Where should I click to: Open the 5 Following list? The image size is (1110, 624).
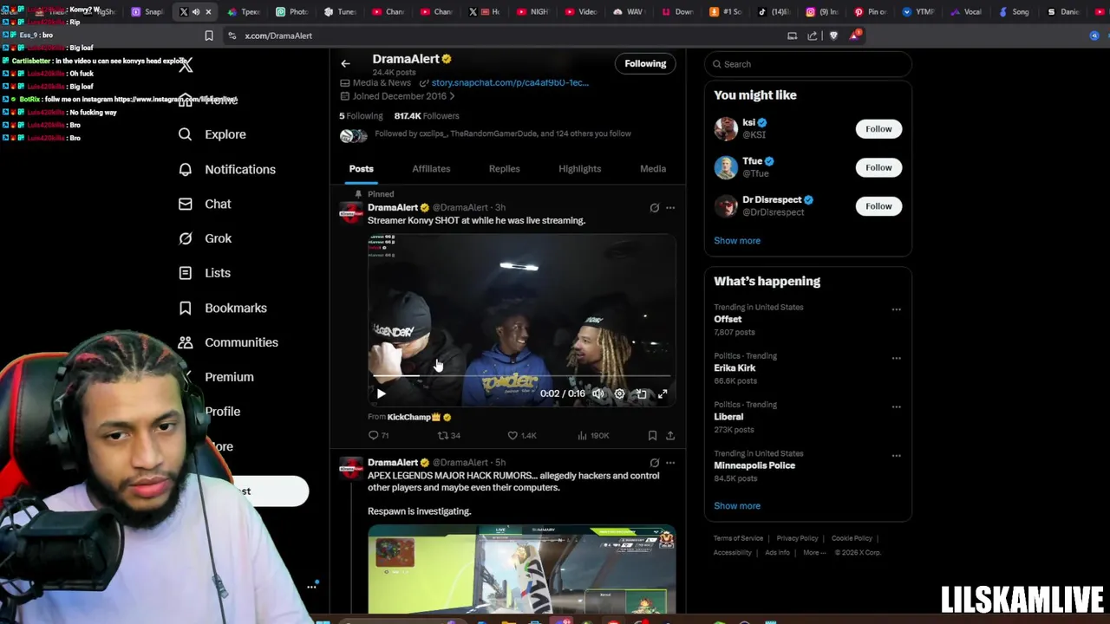click(361, 116)
